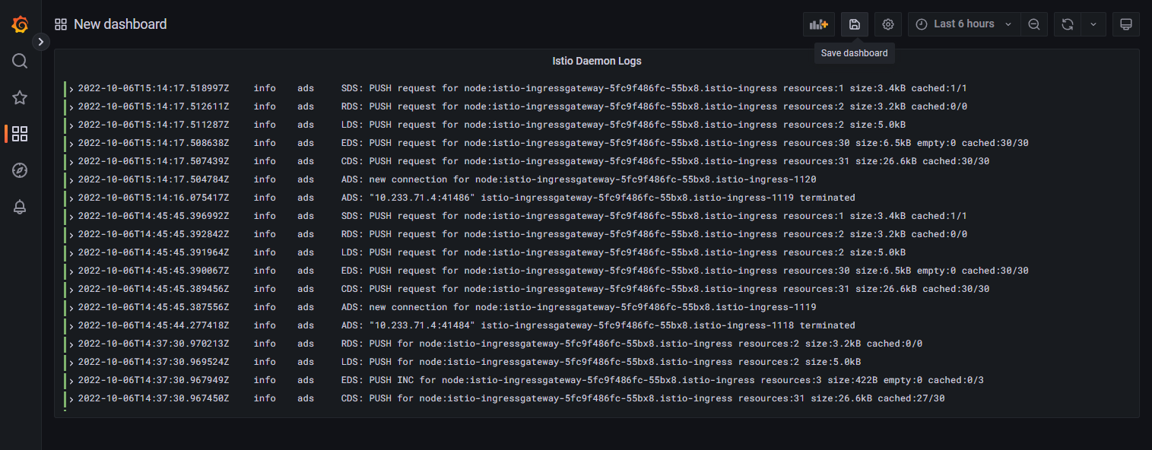Expand the EDS PUSH INC log row

point(71,381)
